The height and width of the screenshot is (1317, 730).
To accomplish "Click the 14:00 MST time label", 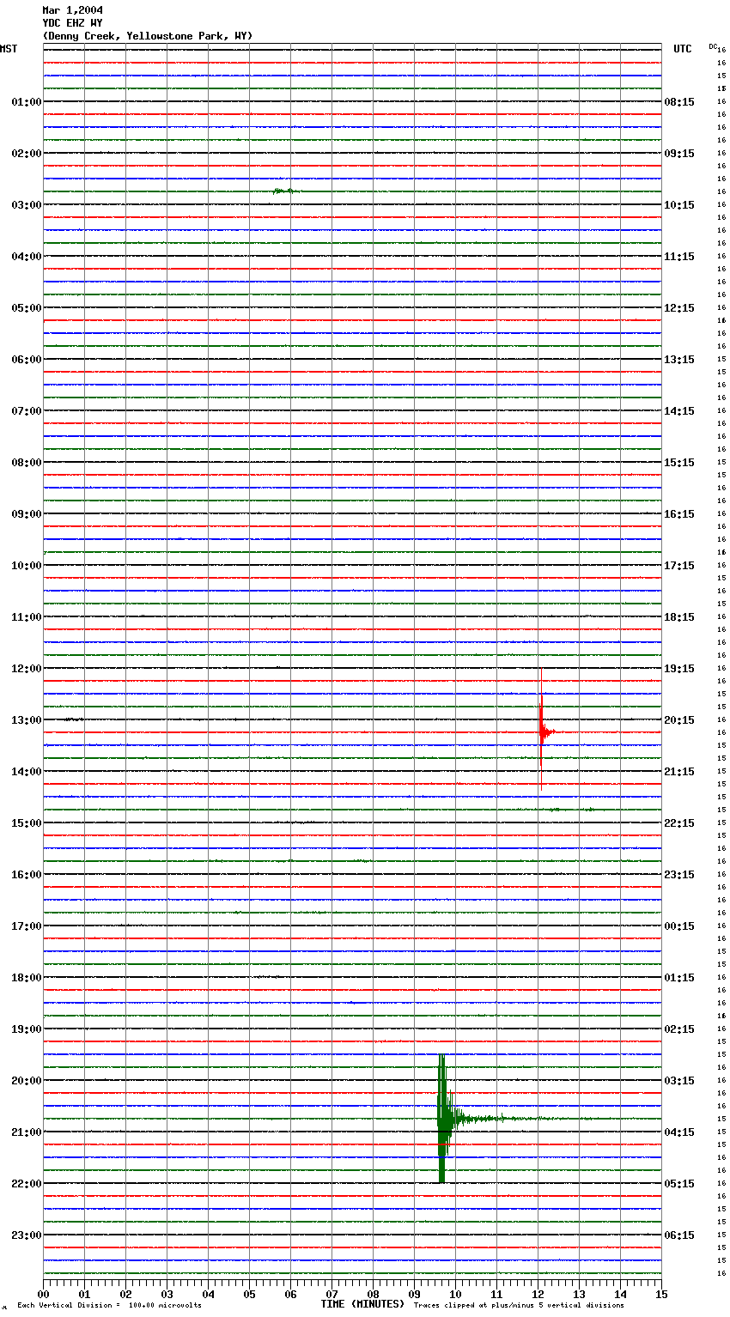I will [x=27, y=772].
